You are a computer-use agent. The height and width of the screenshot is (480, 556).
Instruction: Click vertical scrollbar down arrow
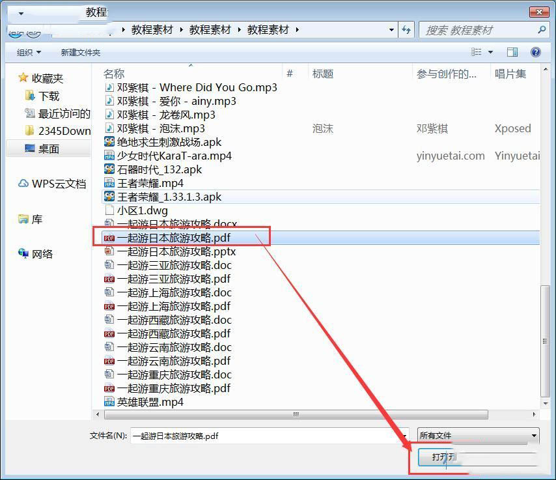click(x=546, y=403)
